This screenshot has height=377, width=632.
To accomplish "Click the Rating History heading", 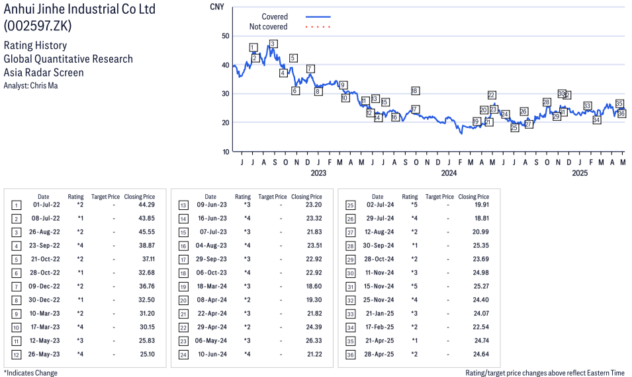I will [35, 46].
